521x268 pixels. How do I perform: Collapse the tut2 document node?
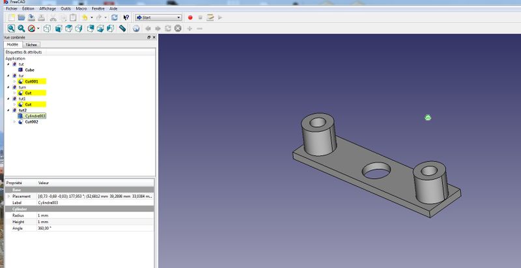[x=8, y=110]
